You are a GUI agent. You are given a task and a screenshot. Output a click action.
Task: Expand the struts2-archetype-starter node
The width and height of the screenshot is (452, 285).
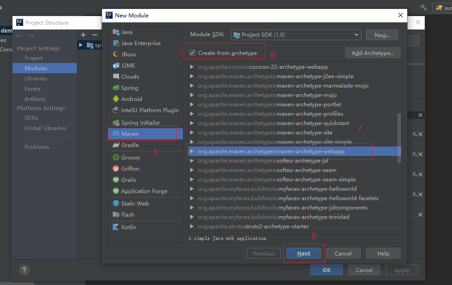(192, 226)
